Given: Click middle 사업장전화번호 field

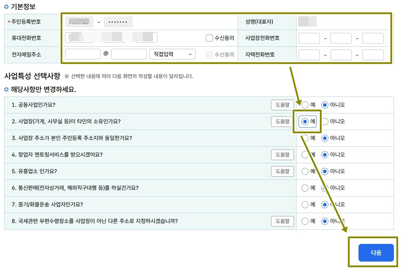Looking at the screenshot, I should pos(341,38).
